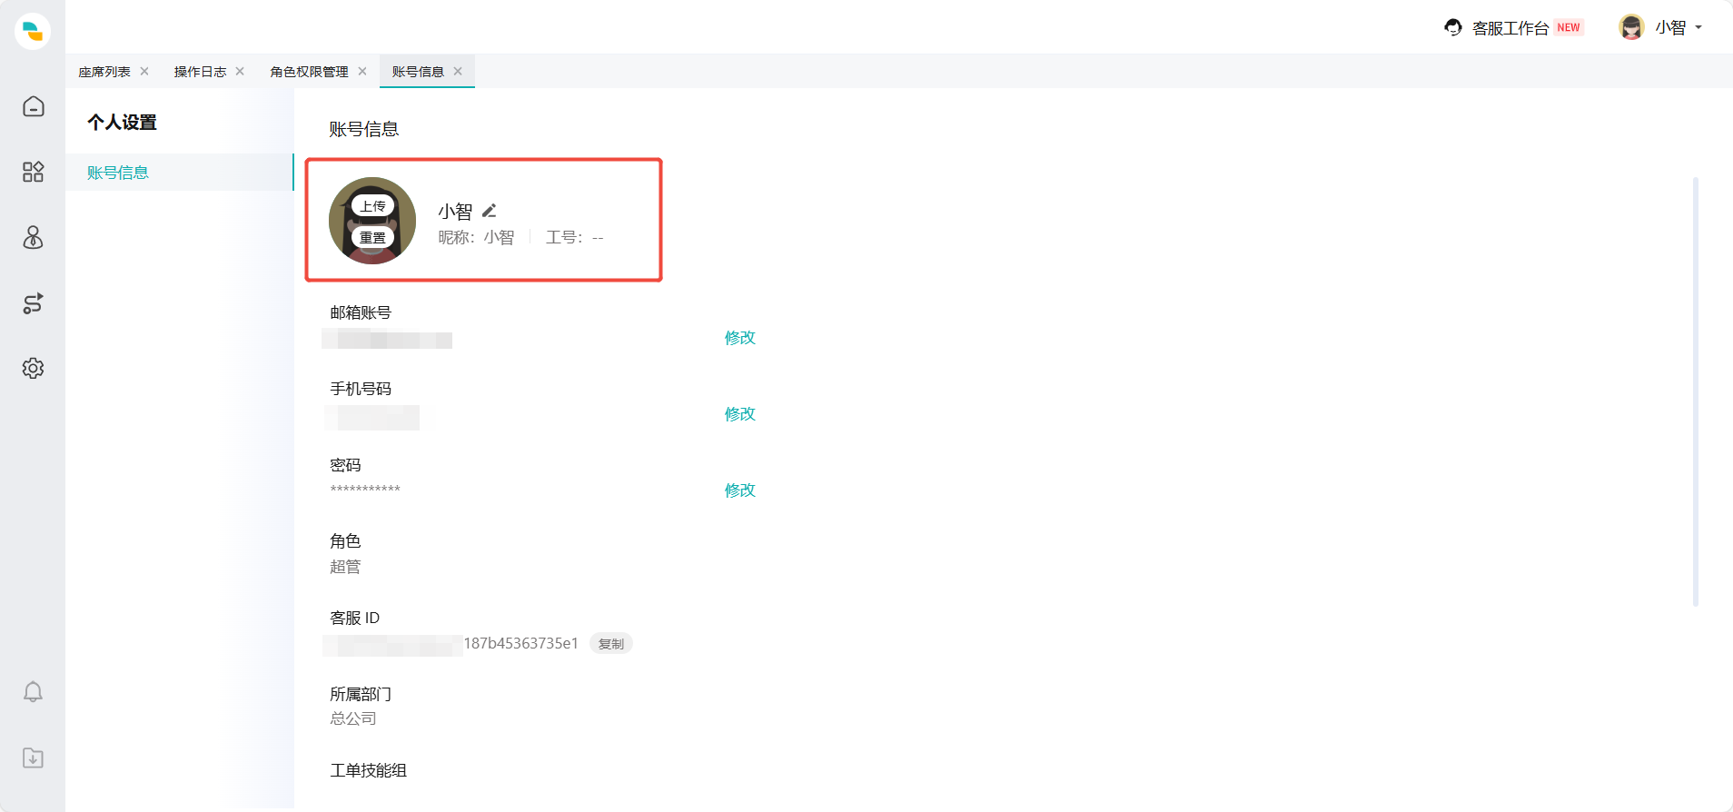1733x812 pixels.
Task: Open the home icon in sidebar
Action: tap(33, 106)
